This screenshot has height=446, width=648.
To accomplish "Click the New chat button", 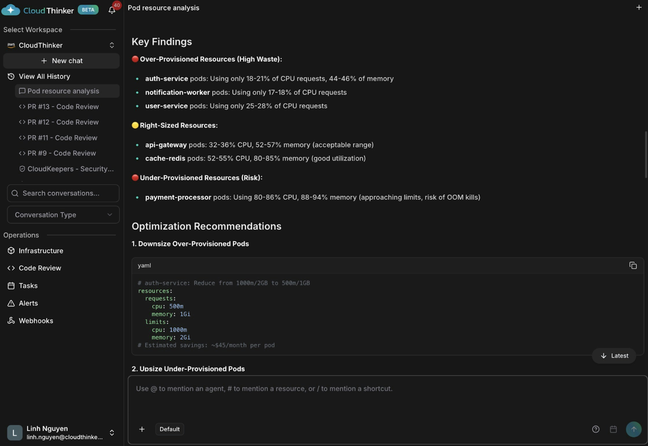I will [61, 61].
